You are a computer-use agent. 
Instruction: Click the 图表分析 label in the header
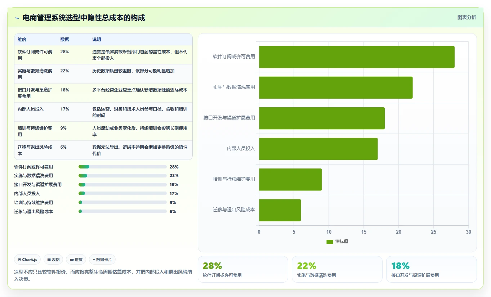467,17
